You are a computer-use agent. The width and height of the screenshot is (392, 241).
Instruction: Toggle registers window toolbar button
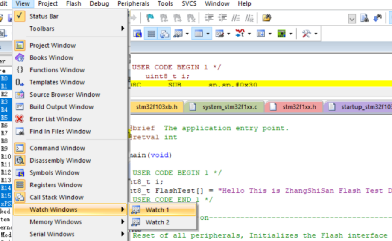point(151,33)
